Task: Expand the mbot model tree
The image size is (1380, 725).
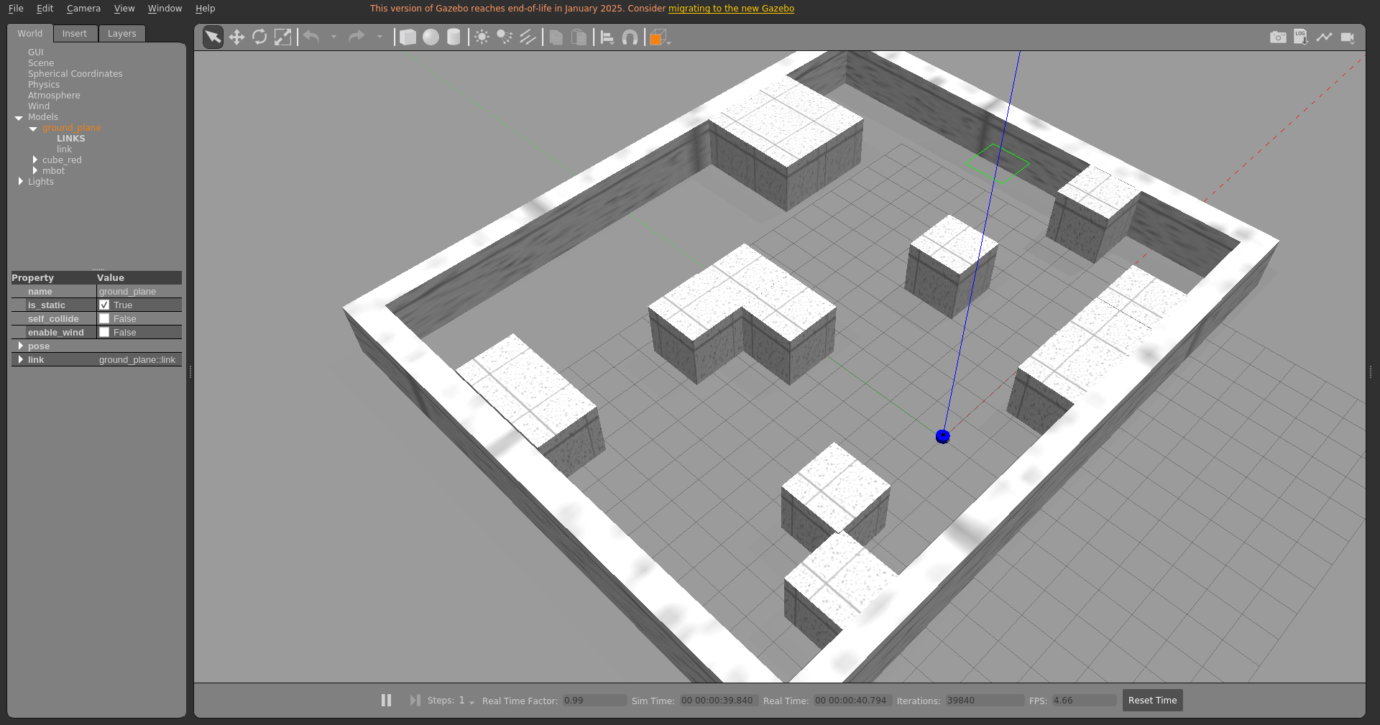Action: 34,171
